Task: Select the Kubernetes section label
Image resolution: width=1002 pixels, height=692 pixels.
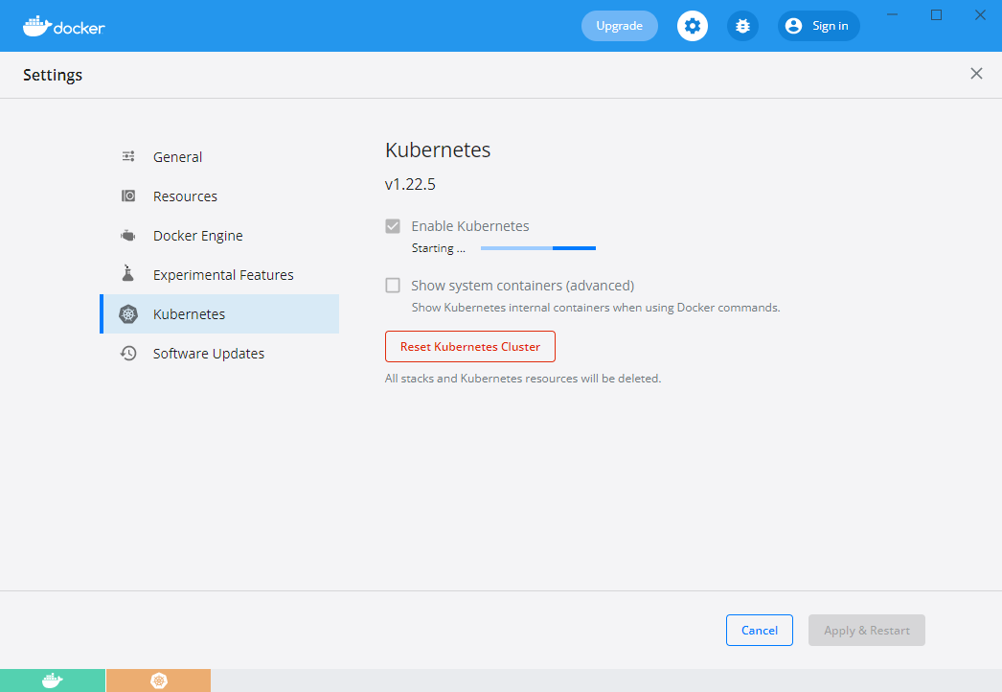Action: pyautogui.click(x=189, y=314)
